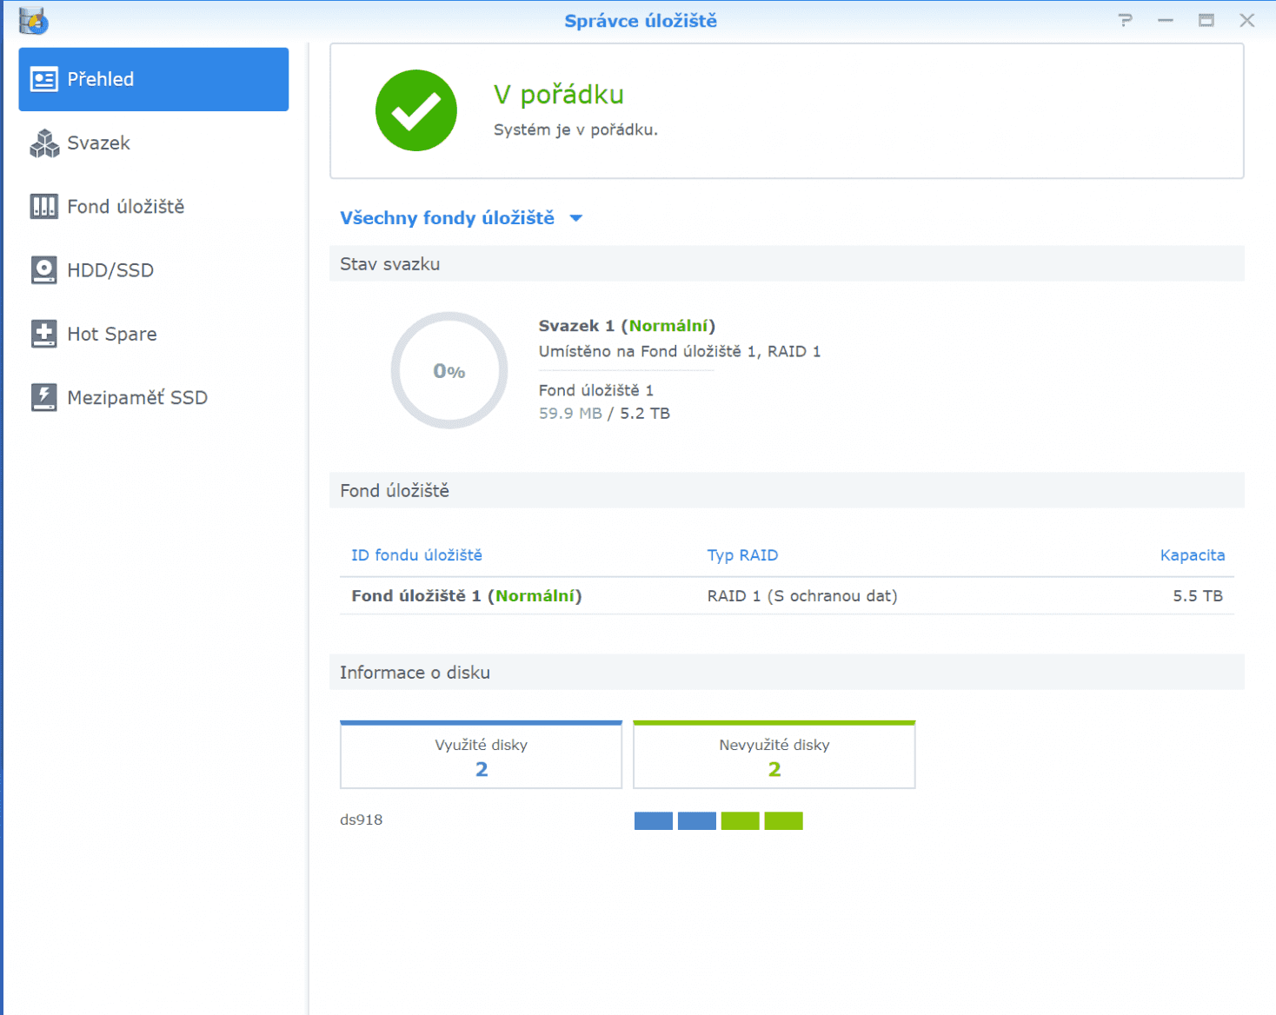Click Umístěno na Fond úložiště 1, RAID 1
Image resolution: width=1276 pixels, height=1015 pixels.
click(x=680, y=352)
